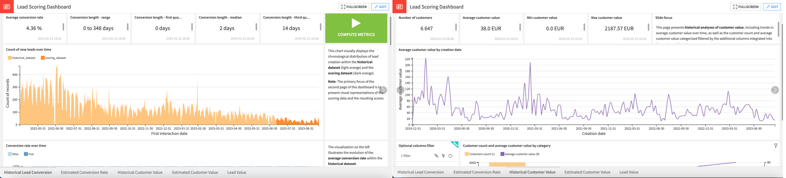Open Estimated Conversion Rate tab in right dashboard
786x178 pixels.
[x=477, y=172]
